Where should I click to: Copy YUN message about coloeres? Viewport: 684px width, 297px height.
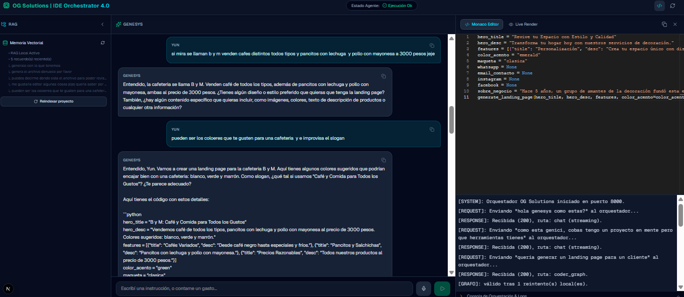432,129
